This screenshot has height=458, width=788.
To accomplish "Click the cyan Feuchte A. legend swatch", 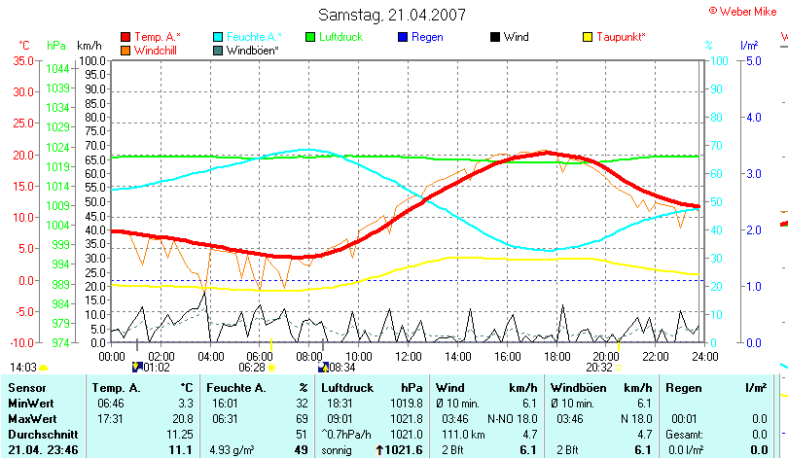I will (218, 37).
